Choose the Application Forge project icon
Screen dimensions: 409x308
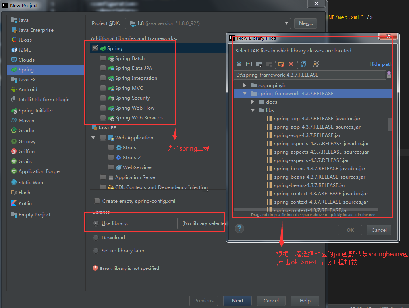point(14,171)
